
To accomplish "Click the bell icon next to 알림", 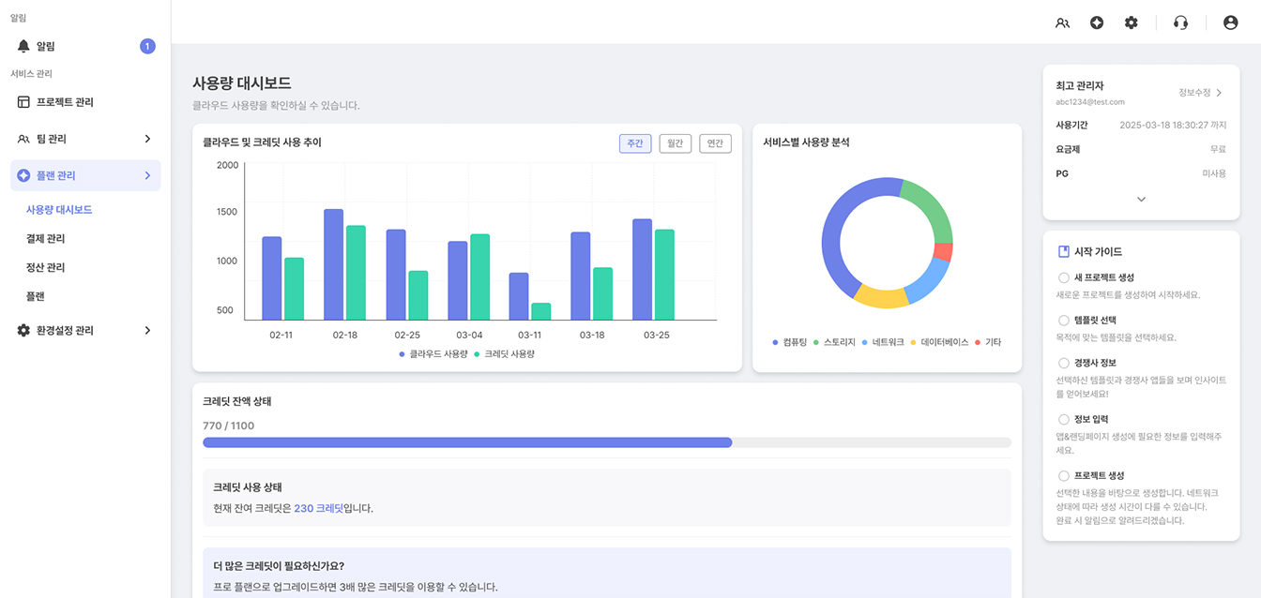I will (x=23, y=46).
